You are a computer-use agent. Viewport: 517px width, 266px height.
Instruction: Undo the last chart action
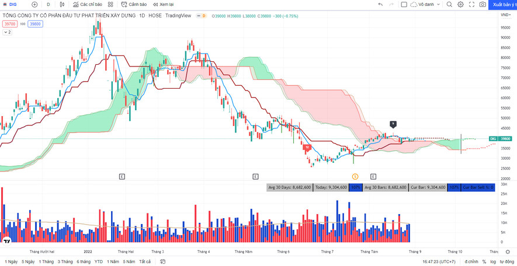tap(380, 4)
